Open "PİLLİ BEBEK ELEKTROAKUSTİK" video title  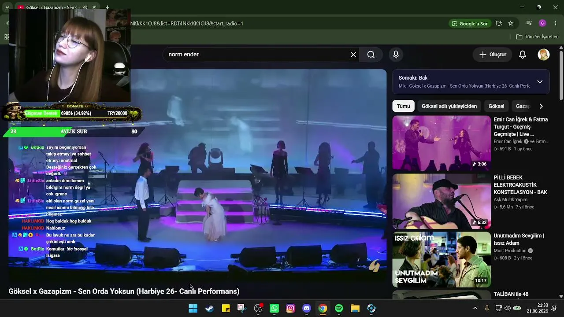tap(520, 185)
